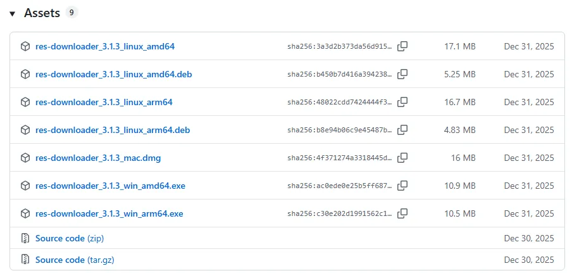Copy the sha256 hash for linux_amd64.deb
This screenshot has width=572, height=273.
click(x=402, y=74)
